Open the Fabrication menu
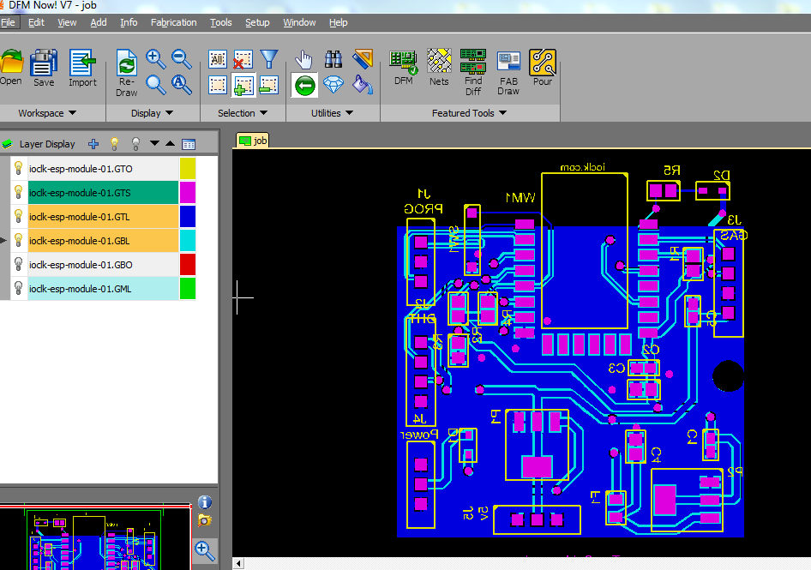This screenshot has height=570, width=811. 173,23
